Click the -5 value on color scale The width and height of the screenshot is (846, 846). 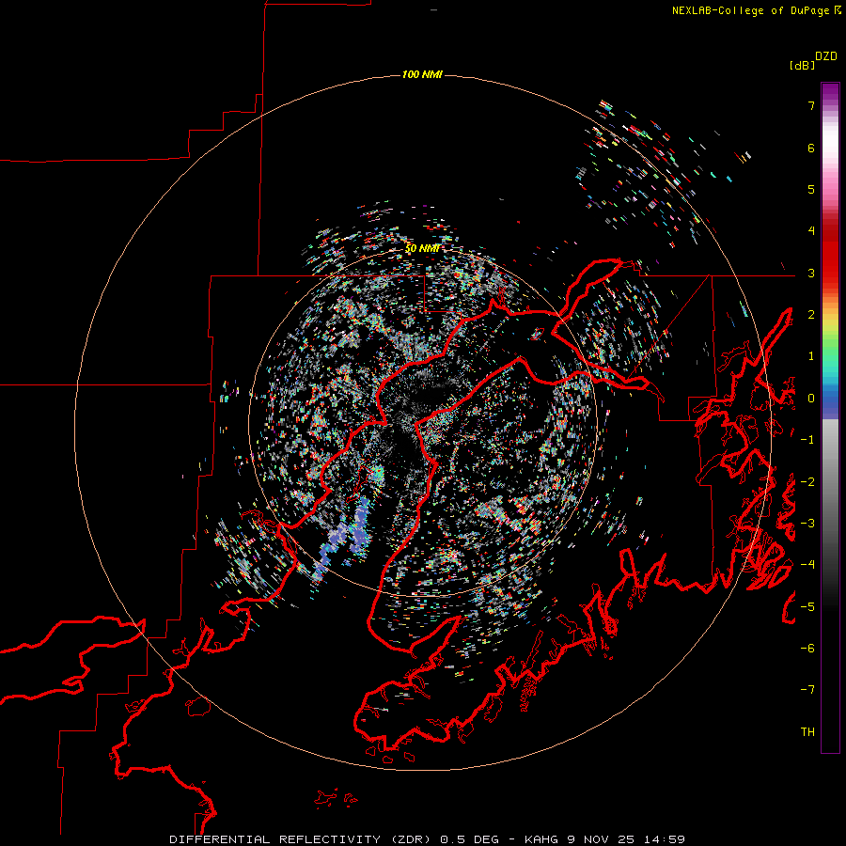click(x=807, y=606)
